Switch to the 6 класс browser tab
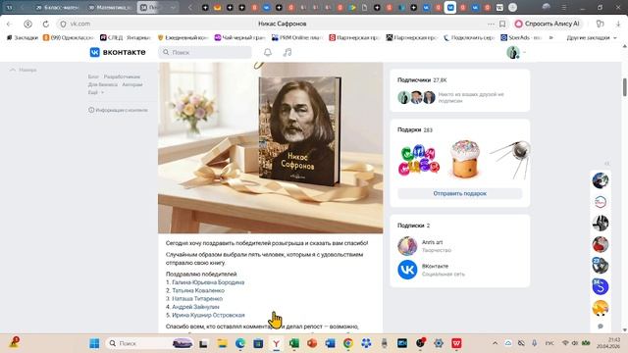The height and width of the screenshot is (353, 628). click(x=57, y=7)
